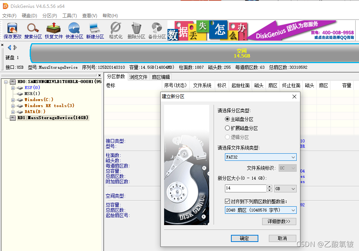Screen dimensions: 359x251
Task: Click the 文件系统 column header
Action: [202, 85]
